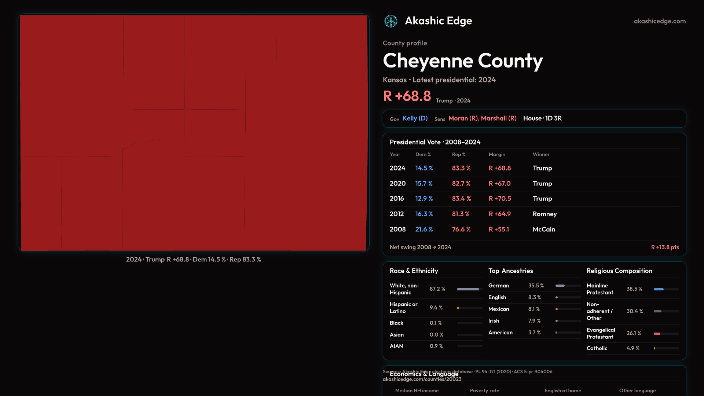704x396 pixels.
Task: Click the German ancestry bar
Action: tap(560, 286)
